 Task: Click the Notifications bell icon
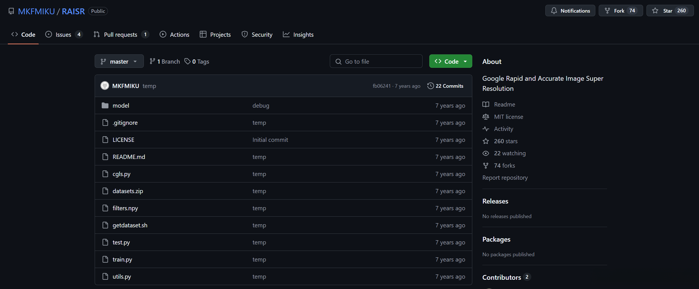[x=554, y=11]
